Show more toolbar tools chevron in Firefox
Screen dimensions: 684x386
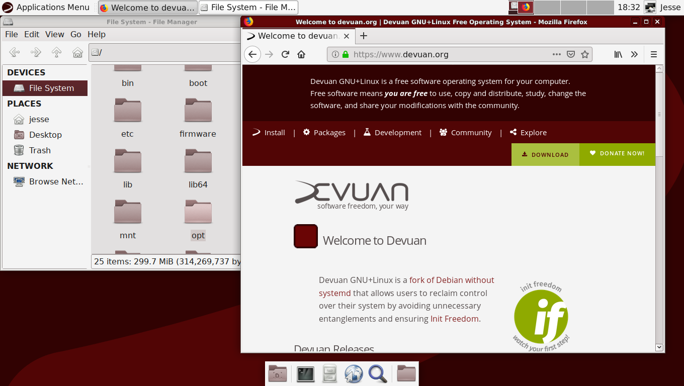coord(634,54)
